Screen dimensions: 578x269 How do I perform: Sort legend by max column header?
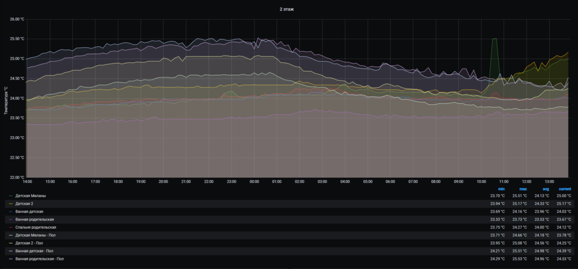[x=522, y=189]
